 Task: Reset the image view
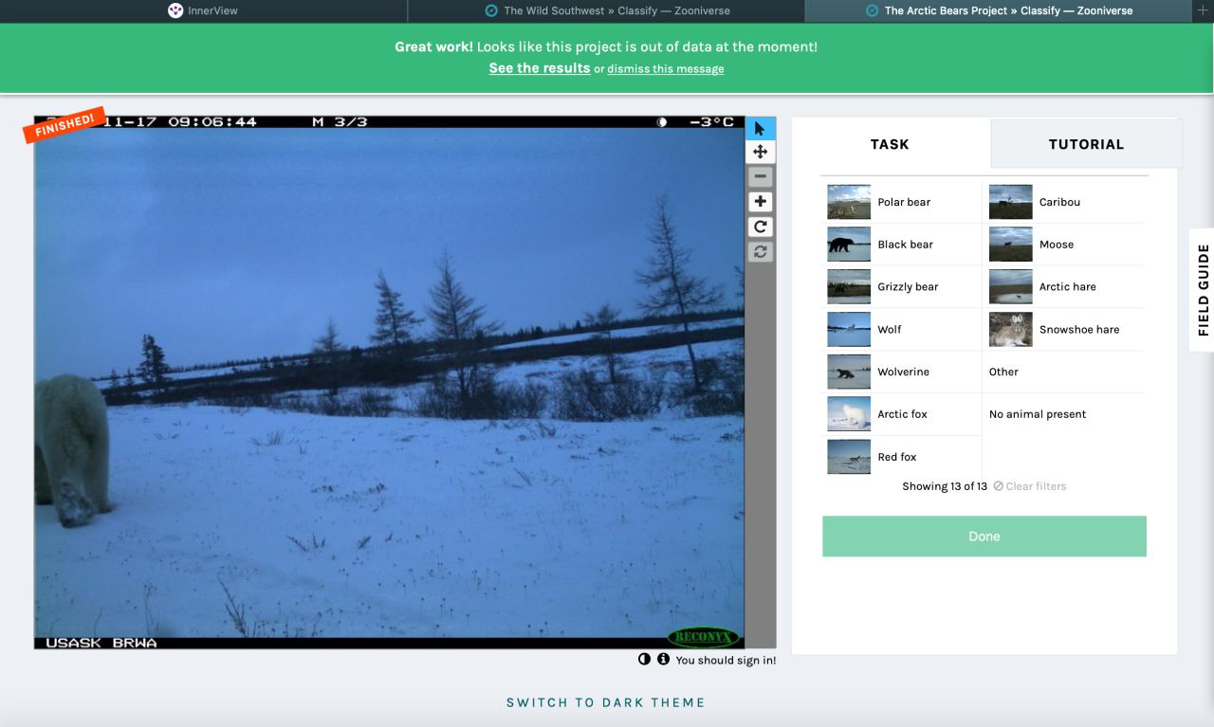click(x=760, y=252)
